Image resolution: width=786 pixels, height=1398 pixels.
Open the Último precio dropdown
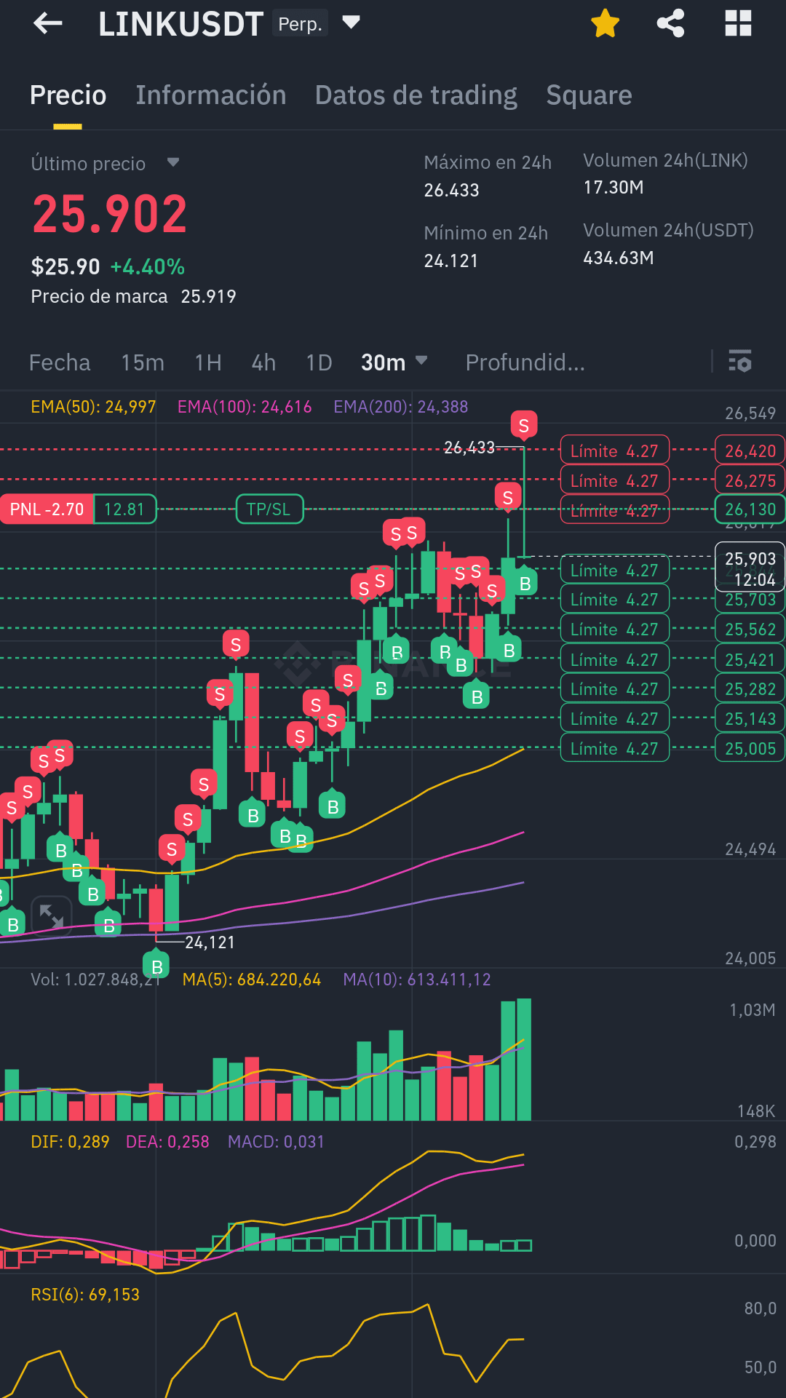172,162
